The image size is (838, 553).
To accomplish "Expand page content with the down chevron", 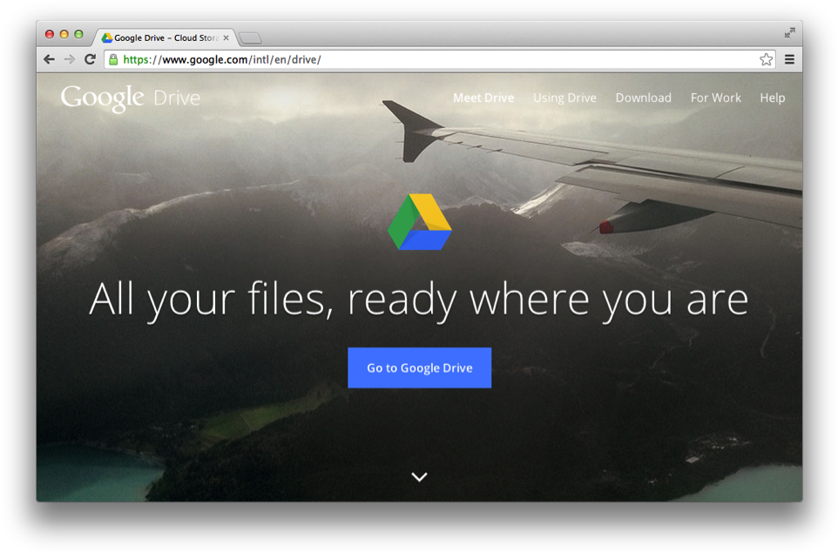I will 419,476.
